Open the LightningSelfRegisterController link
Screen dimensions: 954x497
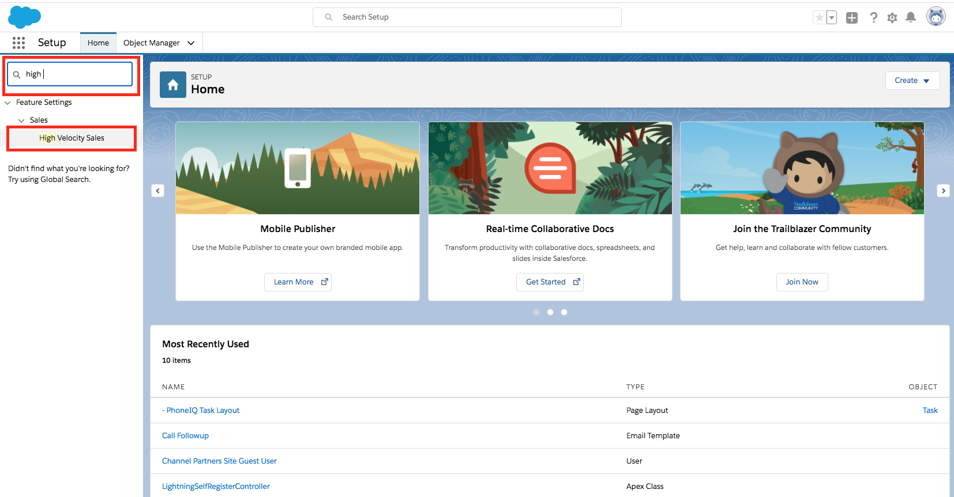(216, 487)
